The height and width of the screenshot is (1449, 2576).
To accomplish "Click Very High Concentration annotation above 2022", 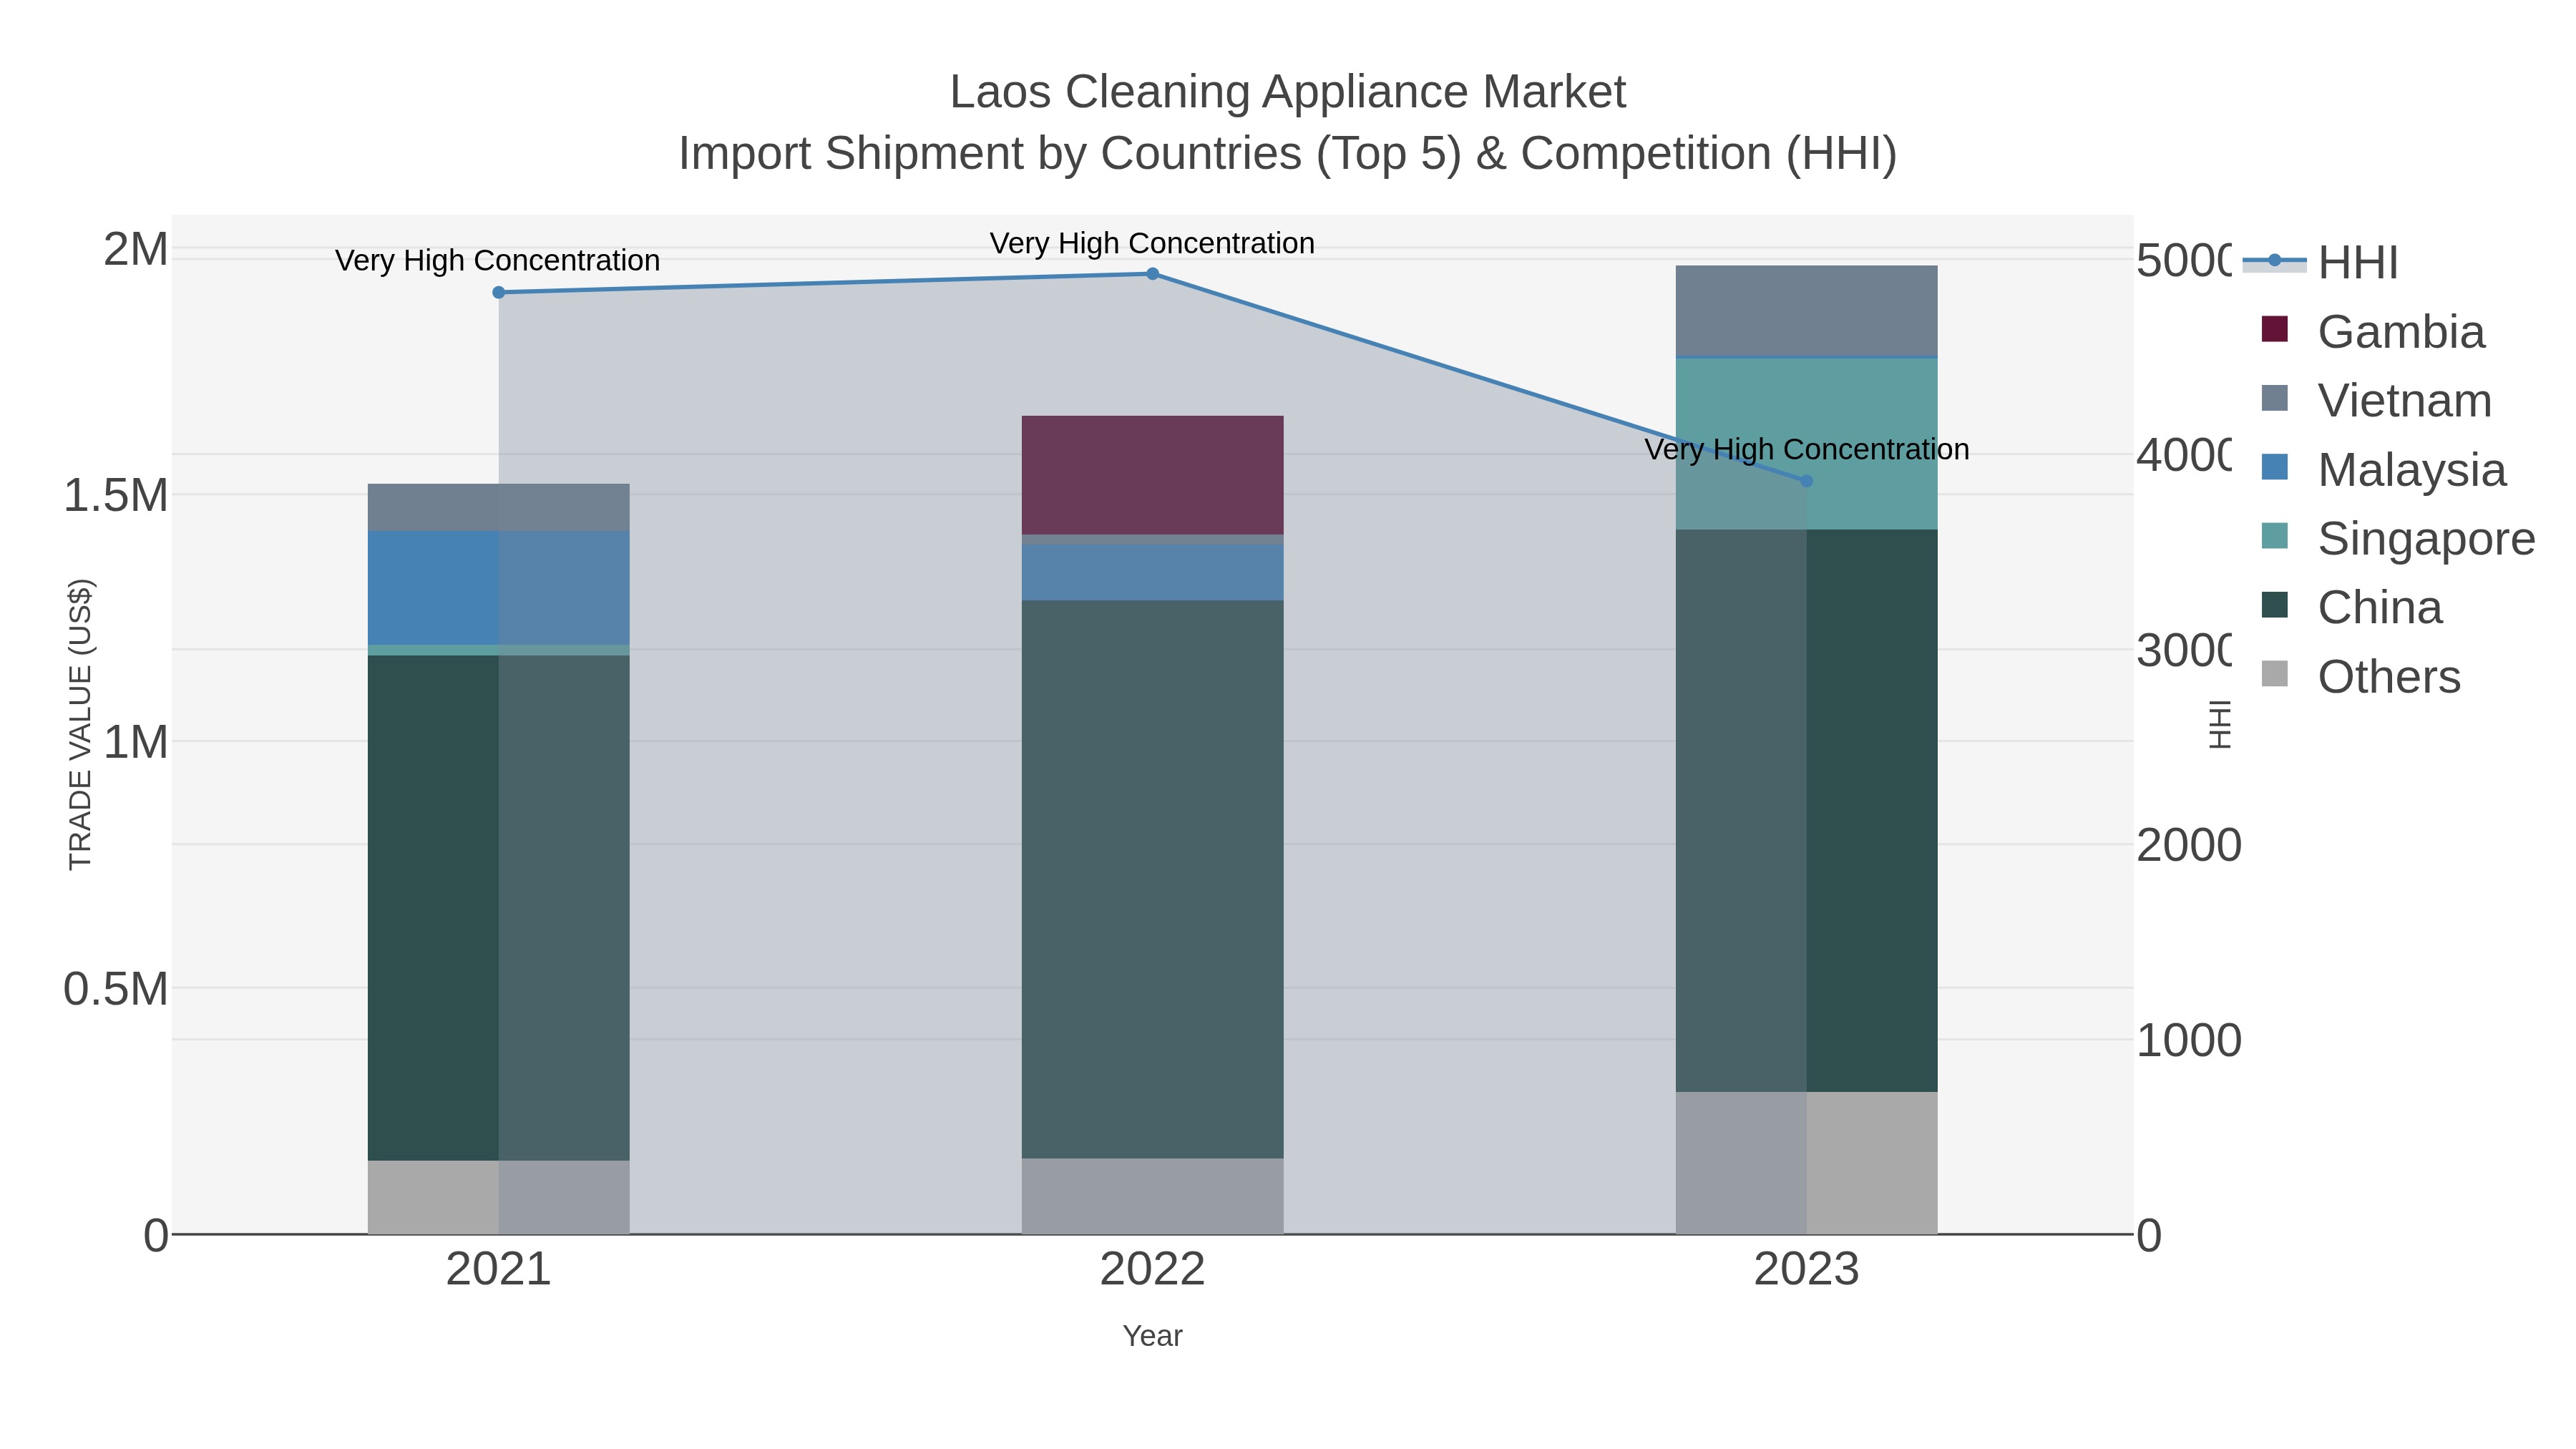I will click(x=1152, y=244).
